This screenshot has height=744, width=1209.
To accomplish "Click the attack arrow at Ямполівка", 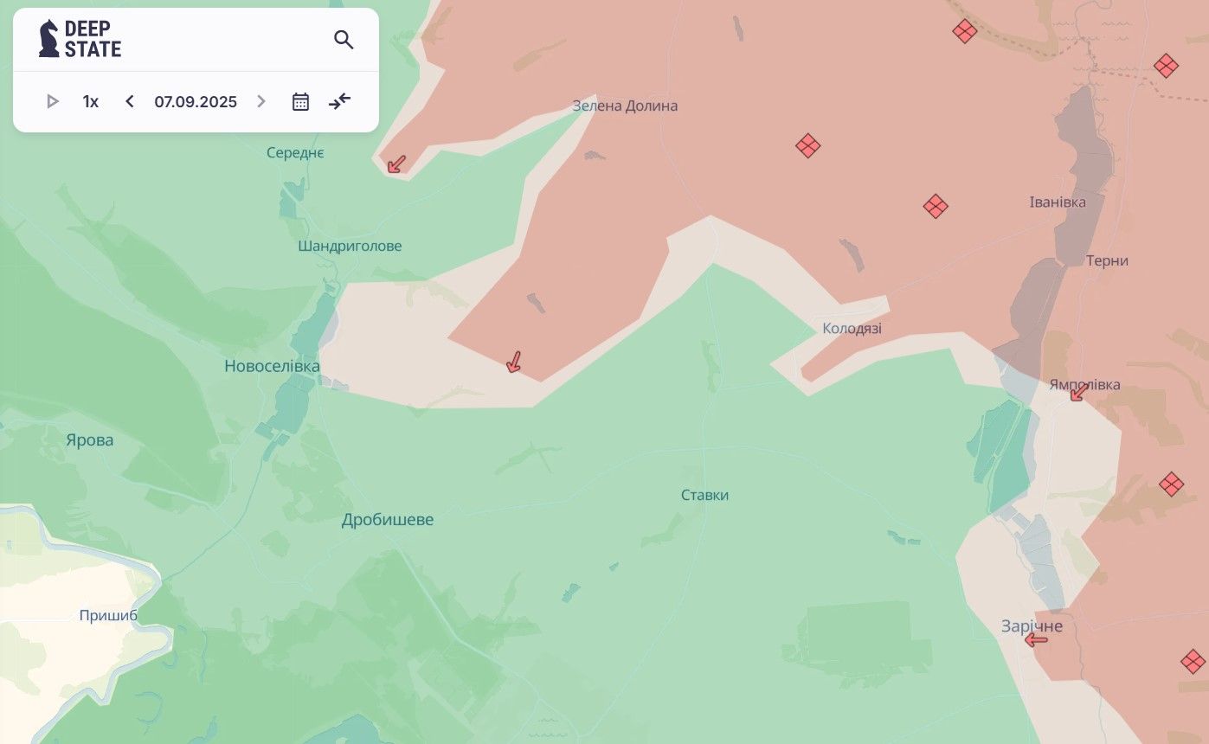I will pos(1077,394).
